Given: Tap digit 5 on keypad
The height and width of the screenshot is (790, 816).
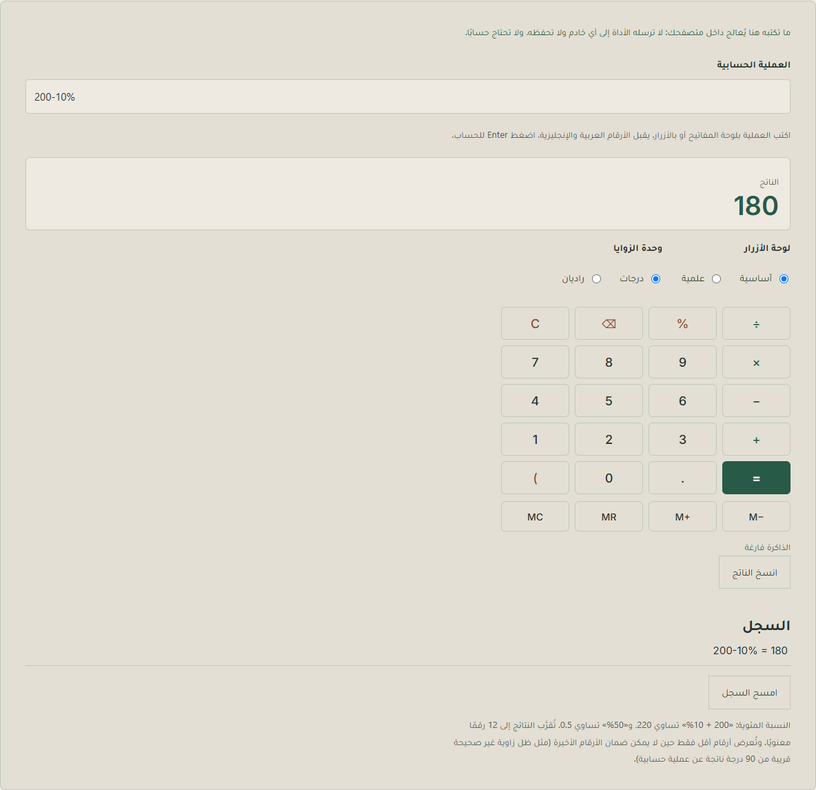Looking at the screenshot, I should pyautogui.click(x=609, y=401).
